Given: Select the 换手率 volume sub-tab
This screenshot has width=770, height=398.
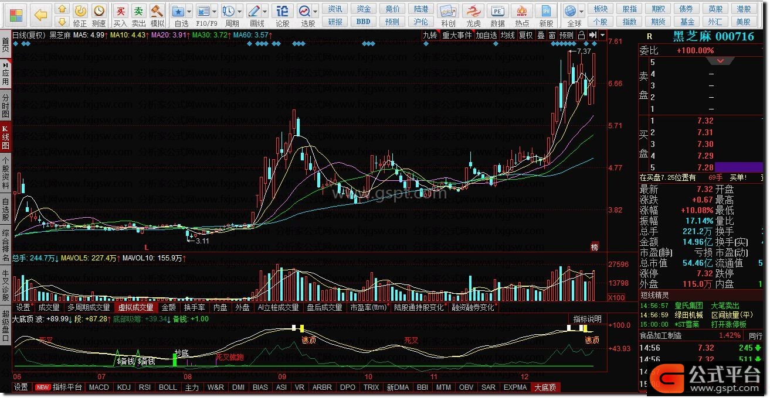Looking at the screenshot, I should [x=194, y=307].
